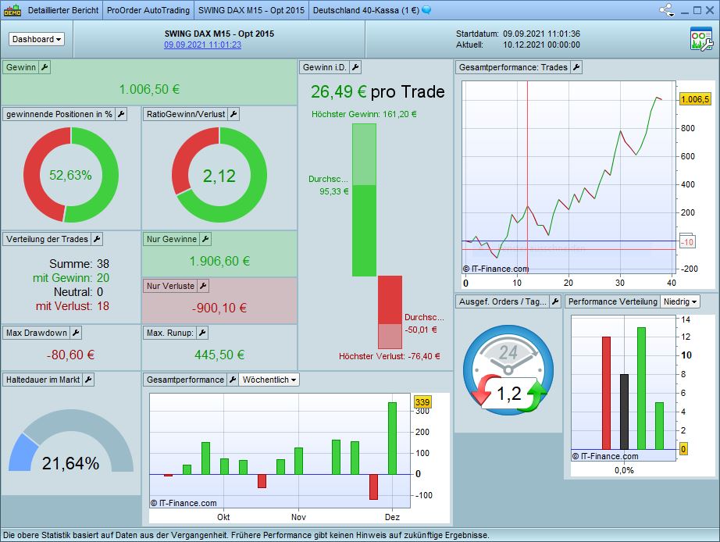Click wrench icon next to Nur Gewinne
720x542 pixels.
(x=205, y=239)
